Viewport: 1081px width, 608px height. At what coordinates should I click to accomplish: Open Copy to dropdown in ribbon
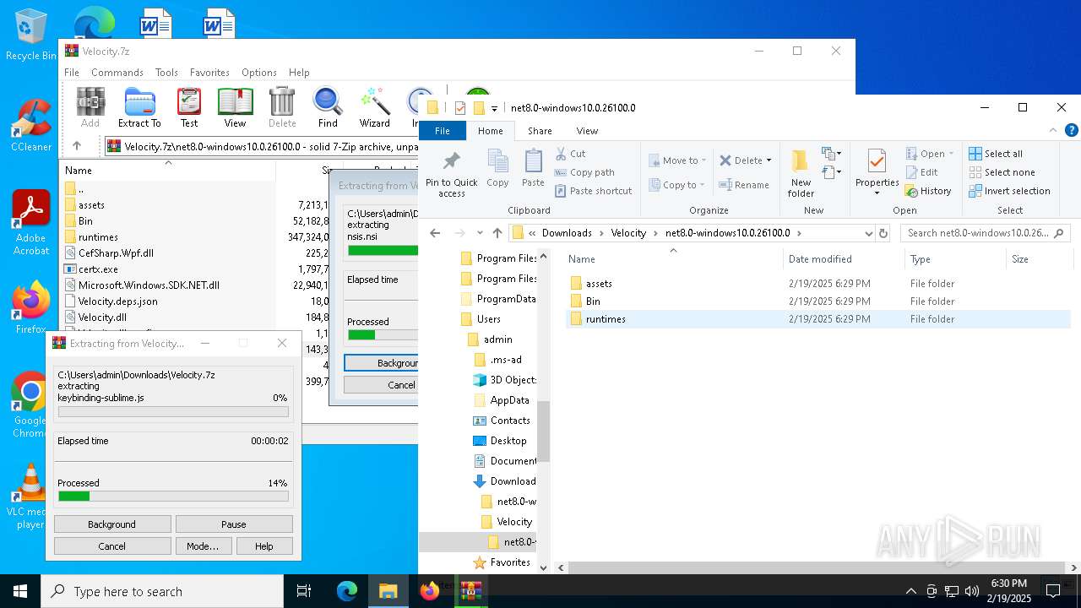(x=677, y=185)
